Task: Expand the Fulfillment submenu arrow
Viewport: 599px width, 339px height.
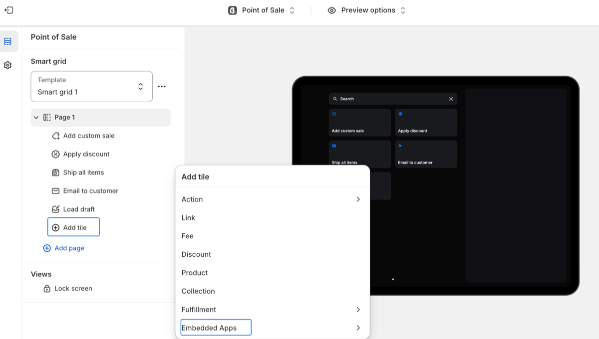Action: (x=358, y=310)
